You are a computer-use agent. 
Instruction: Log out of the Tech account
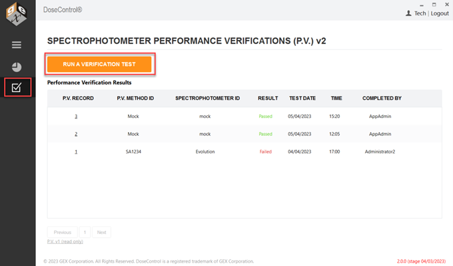pyautogui.click(x=440, y=13)
